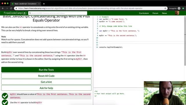This screenshot has width=186, height=105.
Task: Open the green extension icon in toolbar
Action: click(183, 8)
